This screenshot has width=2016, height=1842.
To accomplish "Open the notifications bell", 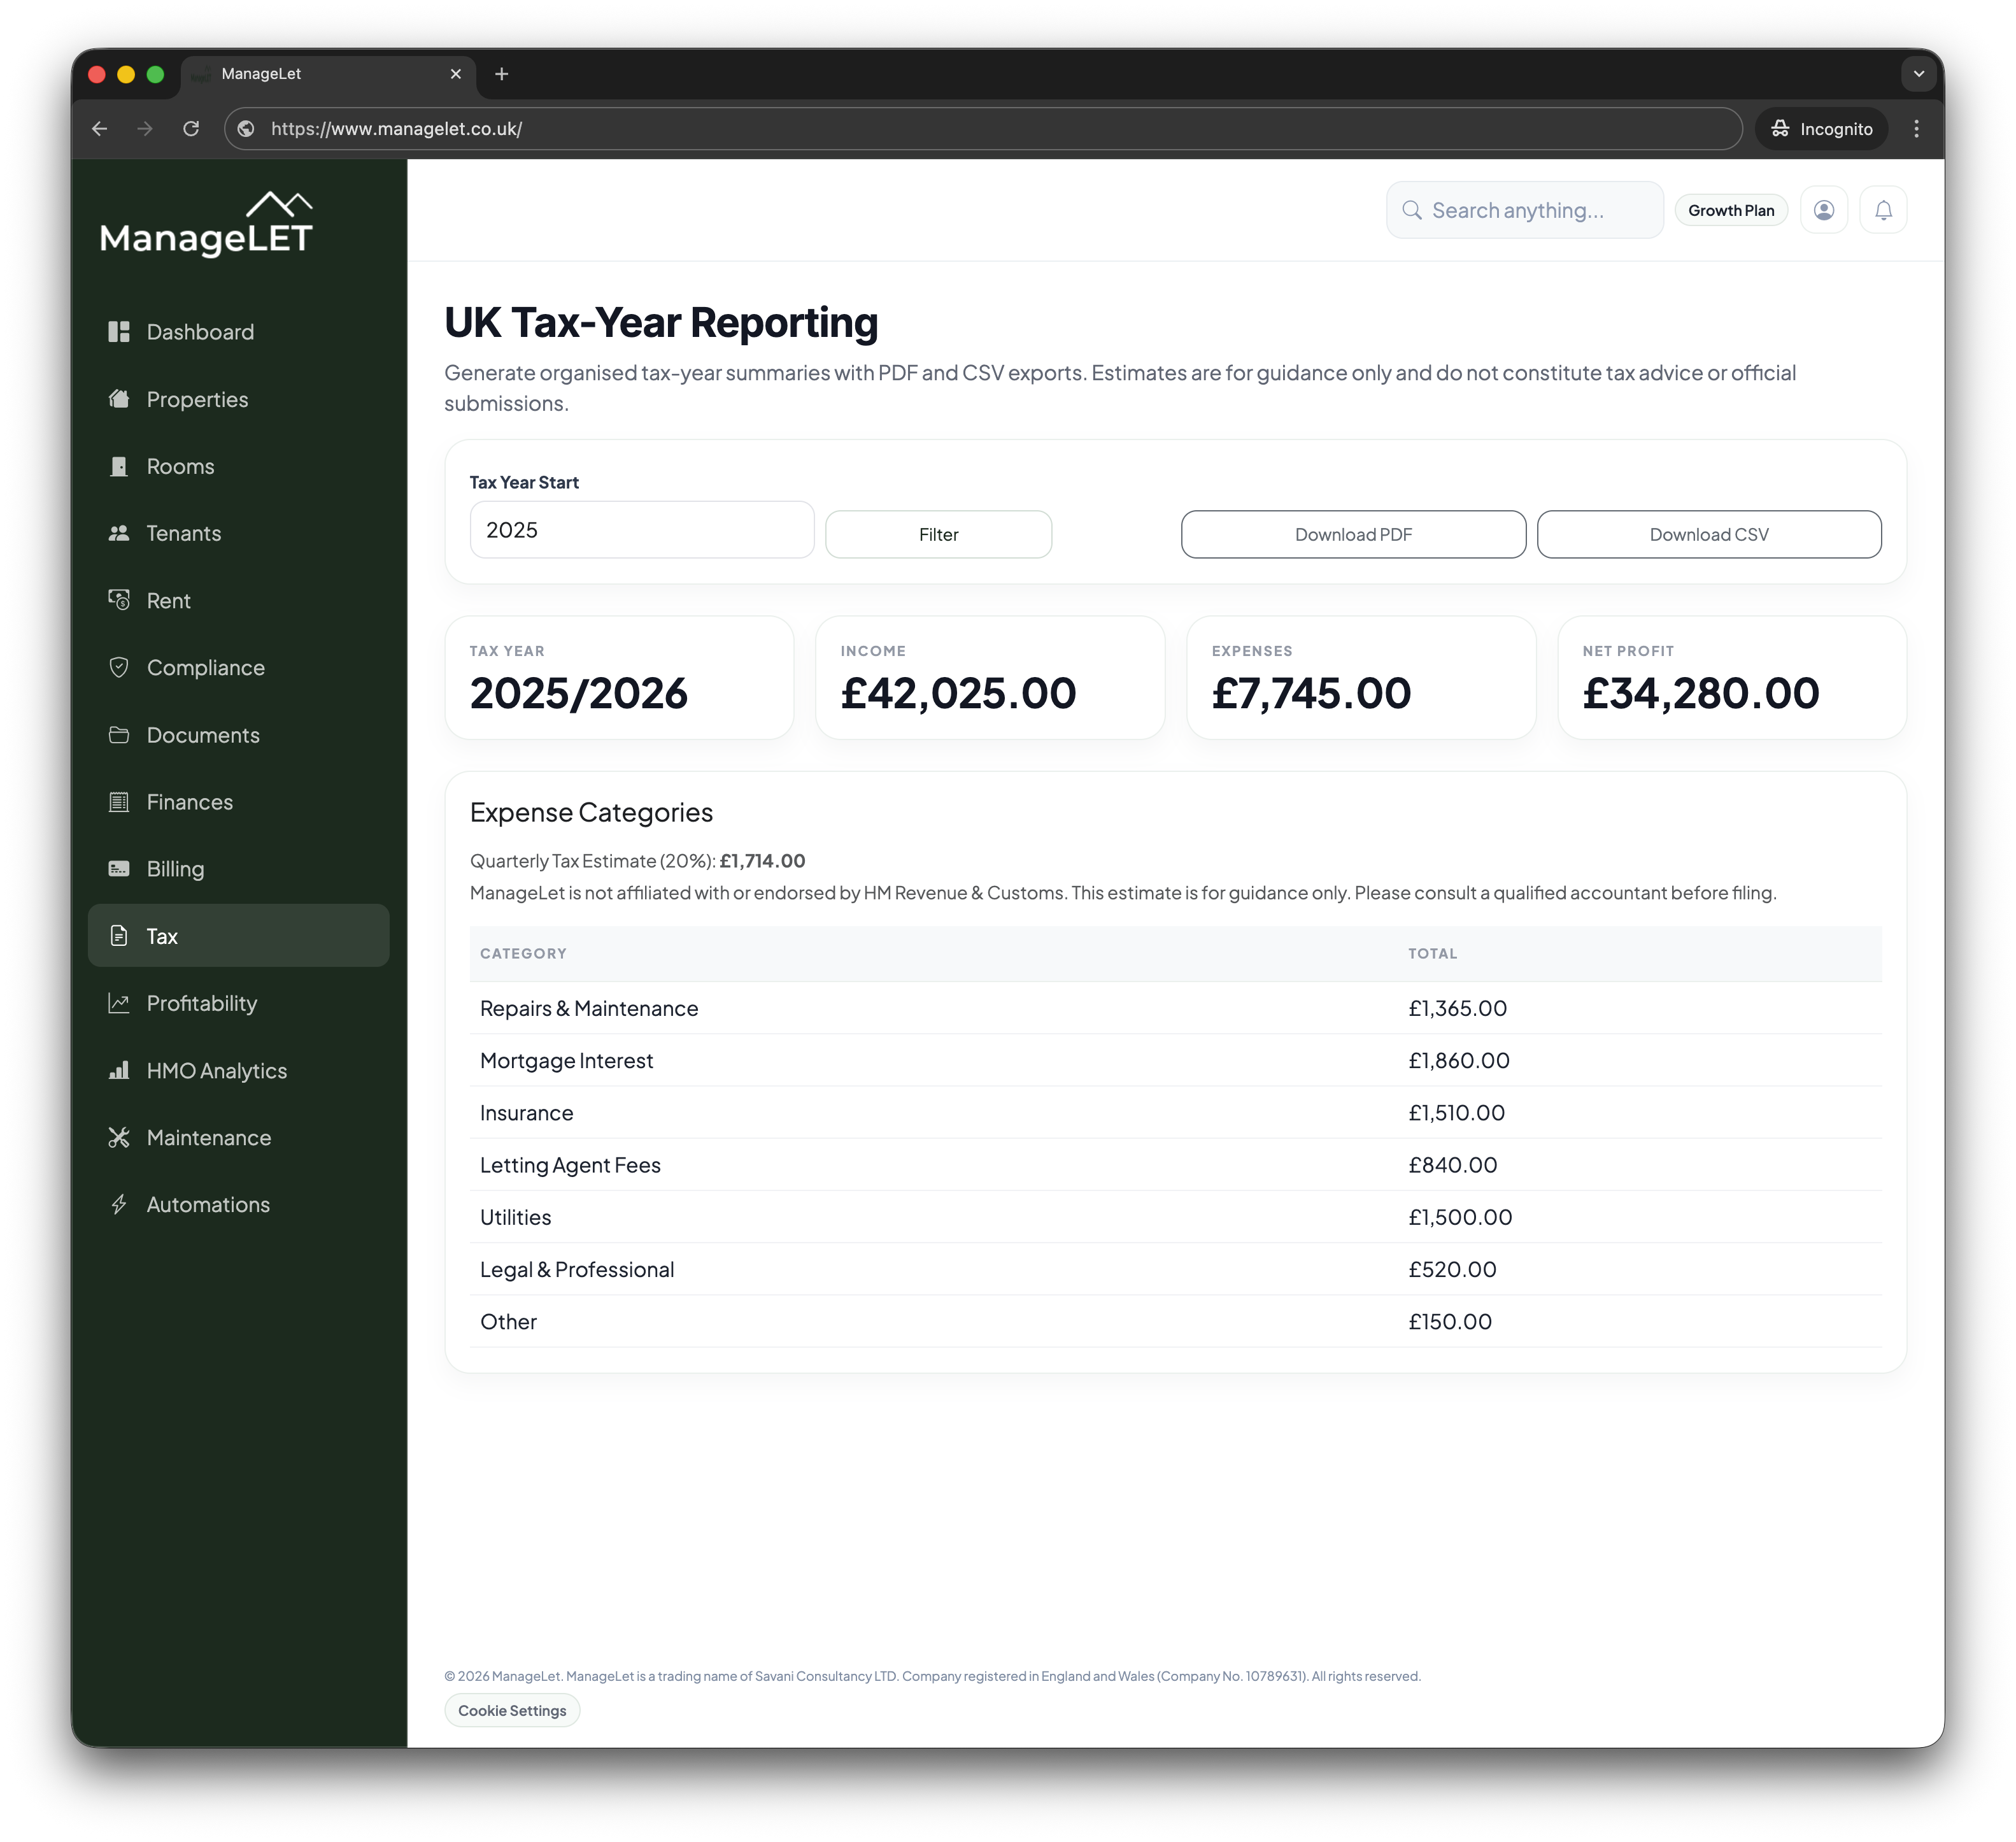I will point(1883,210).
